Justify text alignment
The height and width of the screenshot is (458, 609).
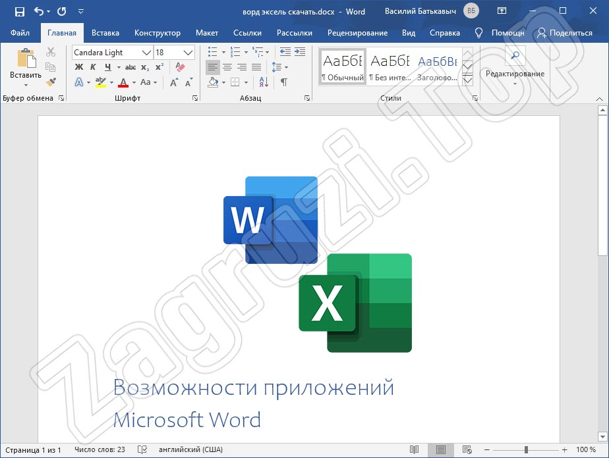tap(256, 67)
